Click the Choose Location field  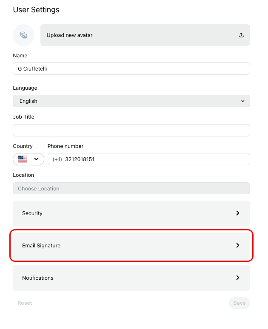(x=131, y=188)
